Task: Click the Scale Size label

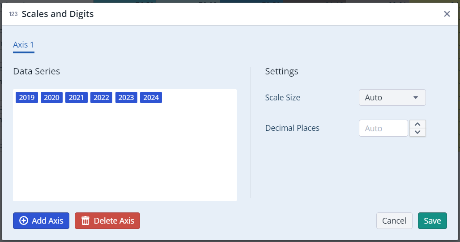Action: point(282,98)
